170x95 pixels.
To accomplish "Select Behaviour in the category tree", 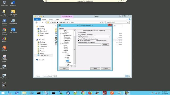I will click(67, 37).
